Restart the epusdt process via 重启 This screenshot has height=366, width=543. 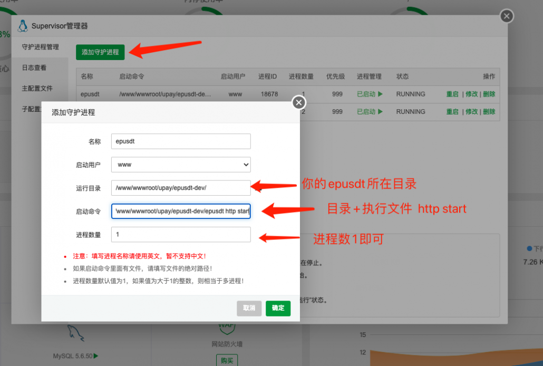coord(452,94)
